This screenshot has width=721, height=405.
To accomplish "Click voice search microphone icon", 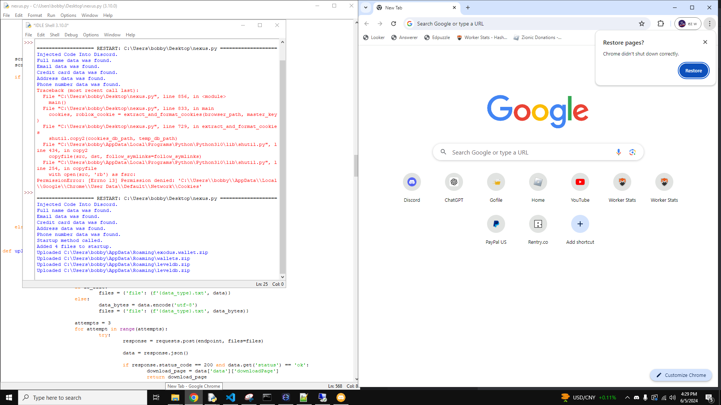I will coord(618,152).
